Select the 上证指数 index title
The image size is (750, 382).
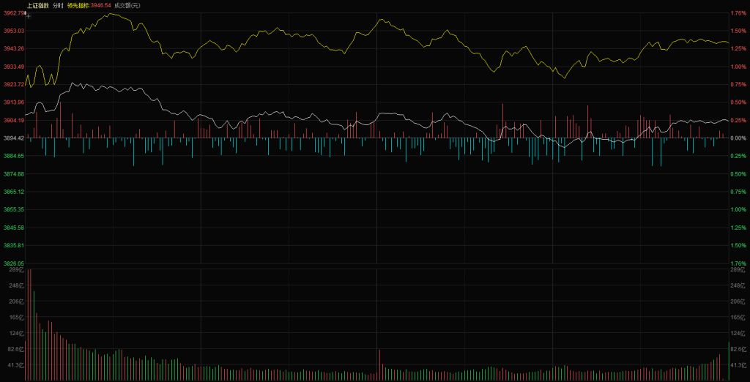[x=38, y=5]
